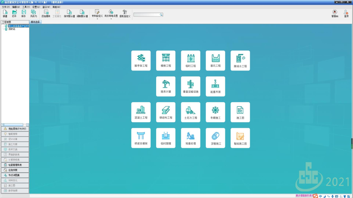Image resolution: width=353 pixels, height=198 pixels.
Task: Select the 回收站 recycle bin tree node
Action: click(12, 29)
